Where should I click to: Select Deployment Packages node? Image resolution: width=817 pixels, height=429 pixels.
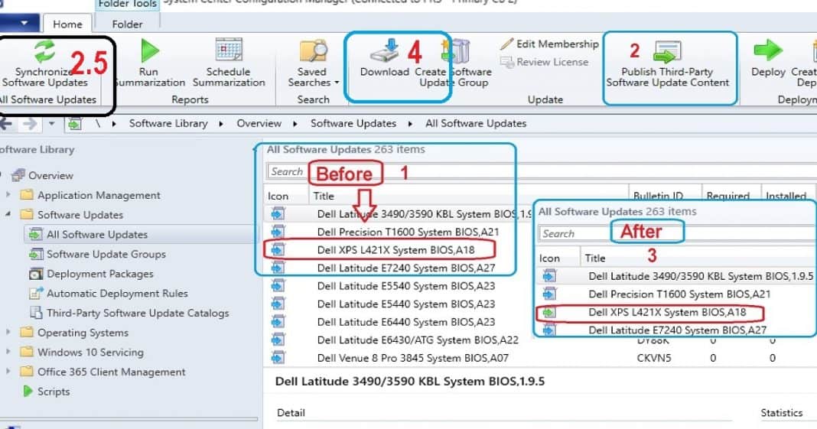pyautogui.click(x=100, y=274)
